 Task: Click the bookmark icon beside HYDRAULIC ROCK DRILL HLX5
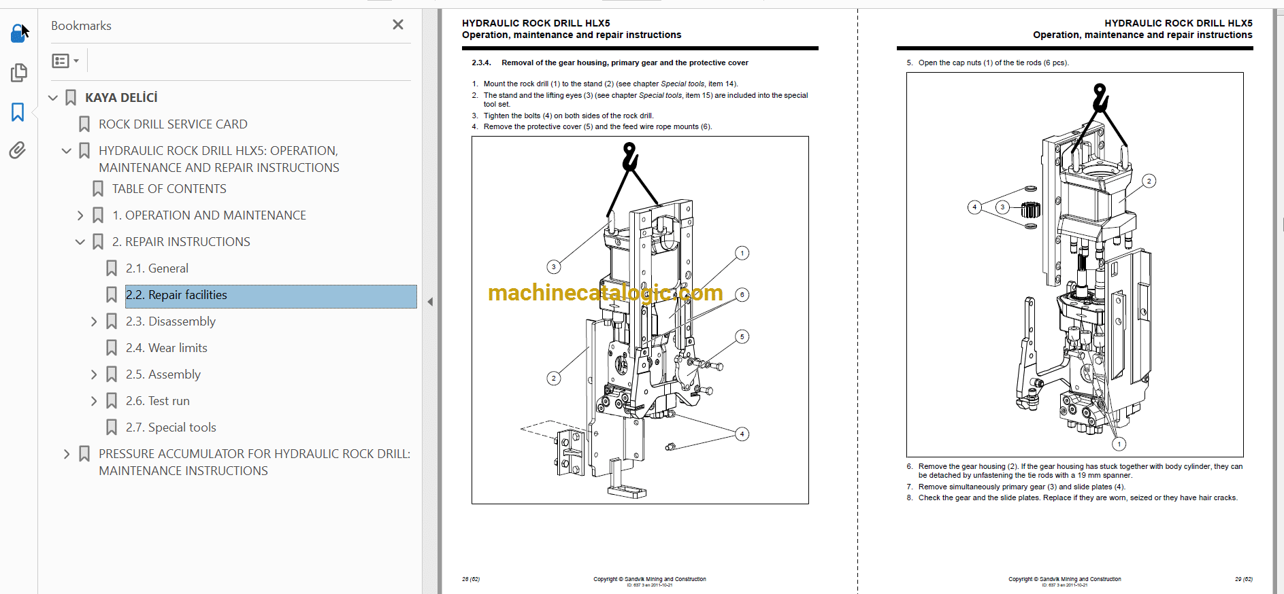[84, 151]
